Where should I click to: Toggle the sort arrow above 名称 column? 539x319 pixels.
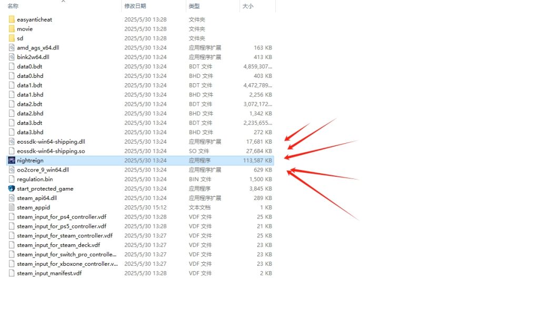[x=63, y=2]
